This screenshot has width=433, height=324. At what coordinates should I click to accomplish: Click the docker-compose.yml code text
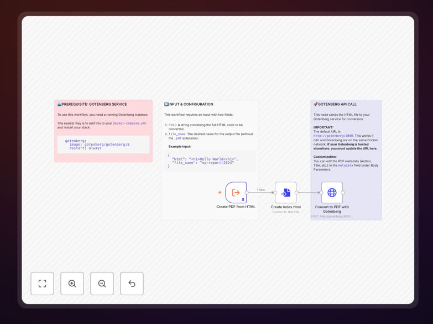click(130, 124)
